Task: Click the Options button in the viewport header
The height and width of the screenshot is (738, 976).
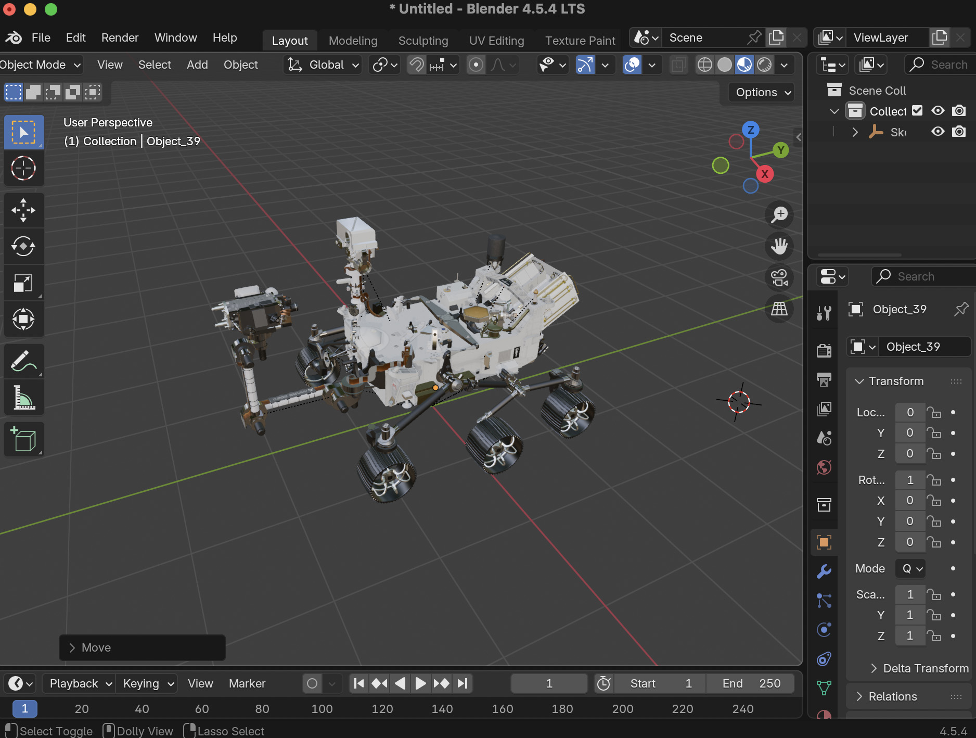Action: click(760, 92)
